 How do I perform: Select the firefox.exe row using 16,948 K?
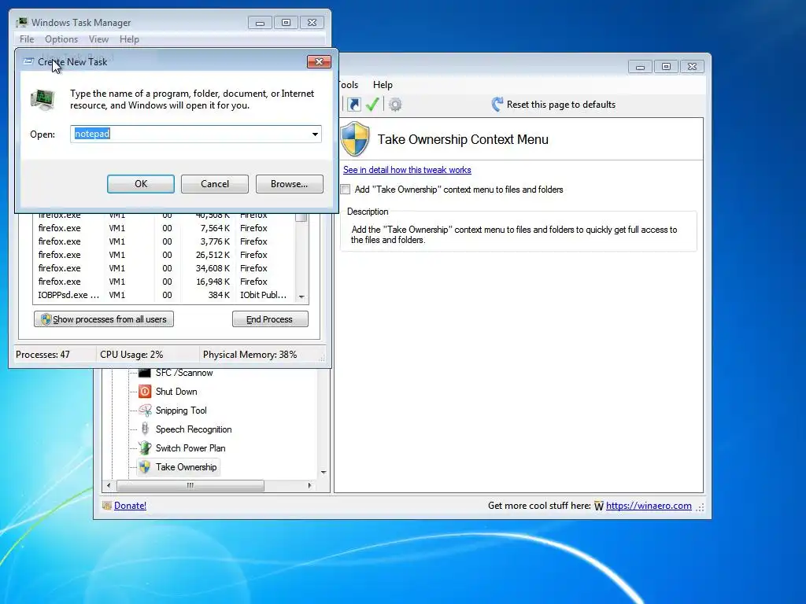[164, 282]
